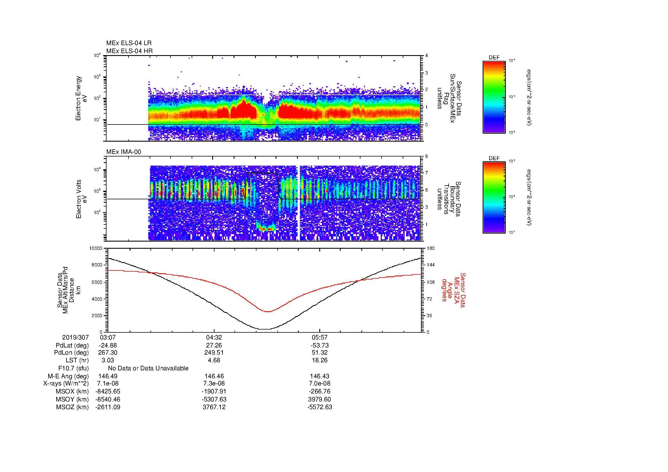Click the 'PdLat (deg)' row label

click(72, 346)
